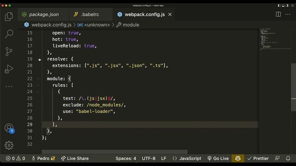Click the /node_modules/ regex text
The width and height of the screenshot is (296, 166).
(x=105, y=105)
